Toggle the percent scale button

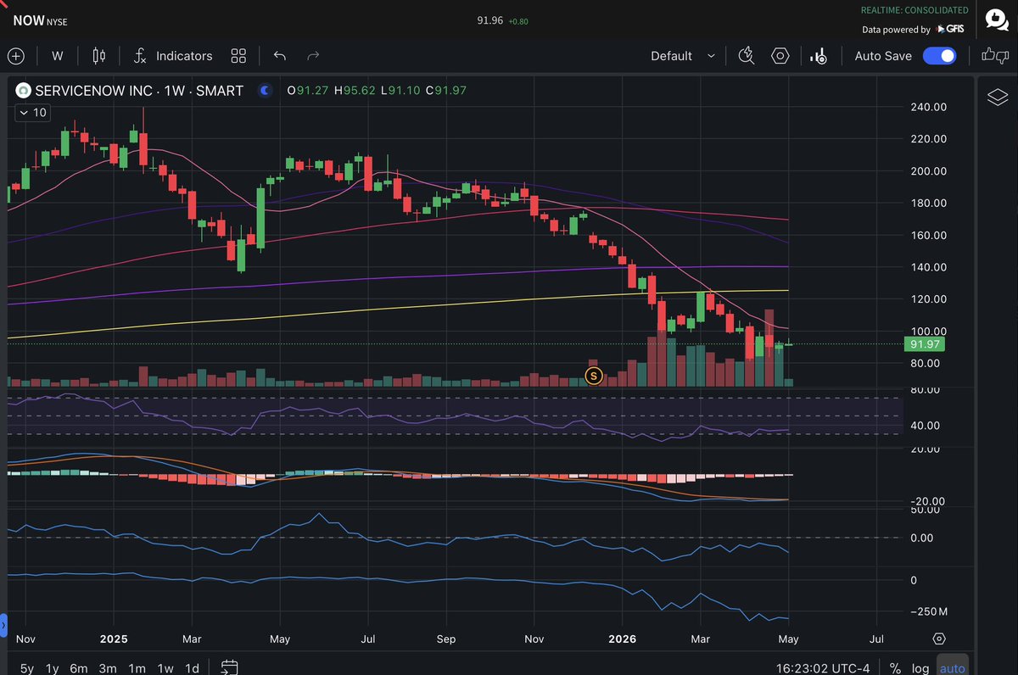(x=895, y=667)
